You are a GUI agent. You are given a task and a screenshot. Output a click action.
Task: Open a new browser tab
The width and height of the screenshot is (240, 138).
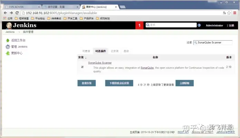(123, 7)
